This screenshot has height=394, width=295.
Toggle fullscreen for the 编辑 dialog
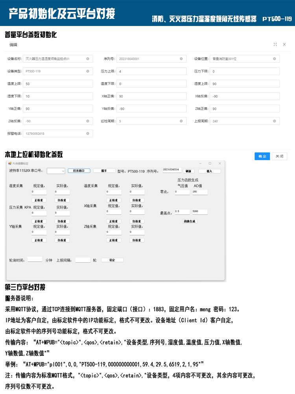(275, 45)
